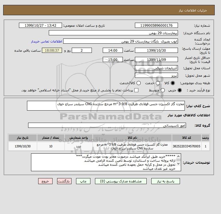Click the توضیحات خریدار label
Viewport: 221px width, 214px height.
coord(197,163)
